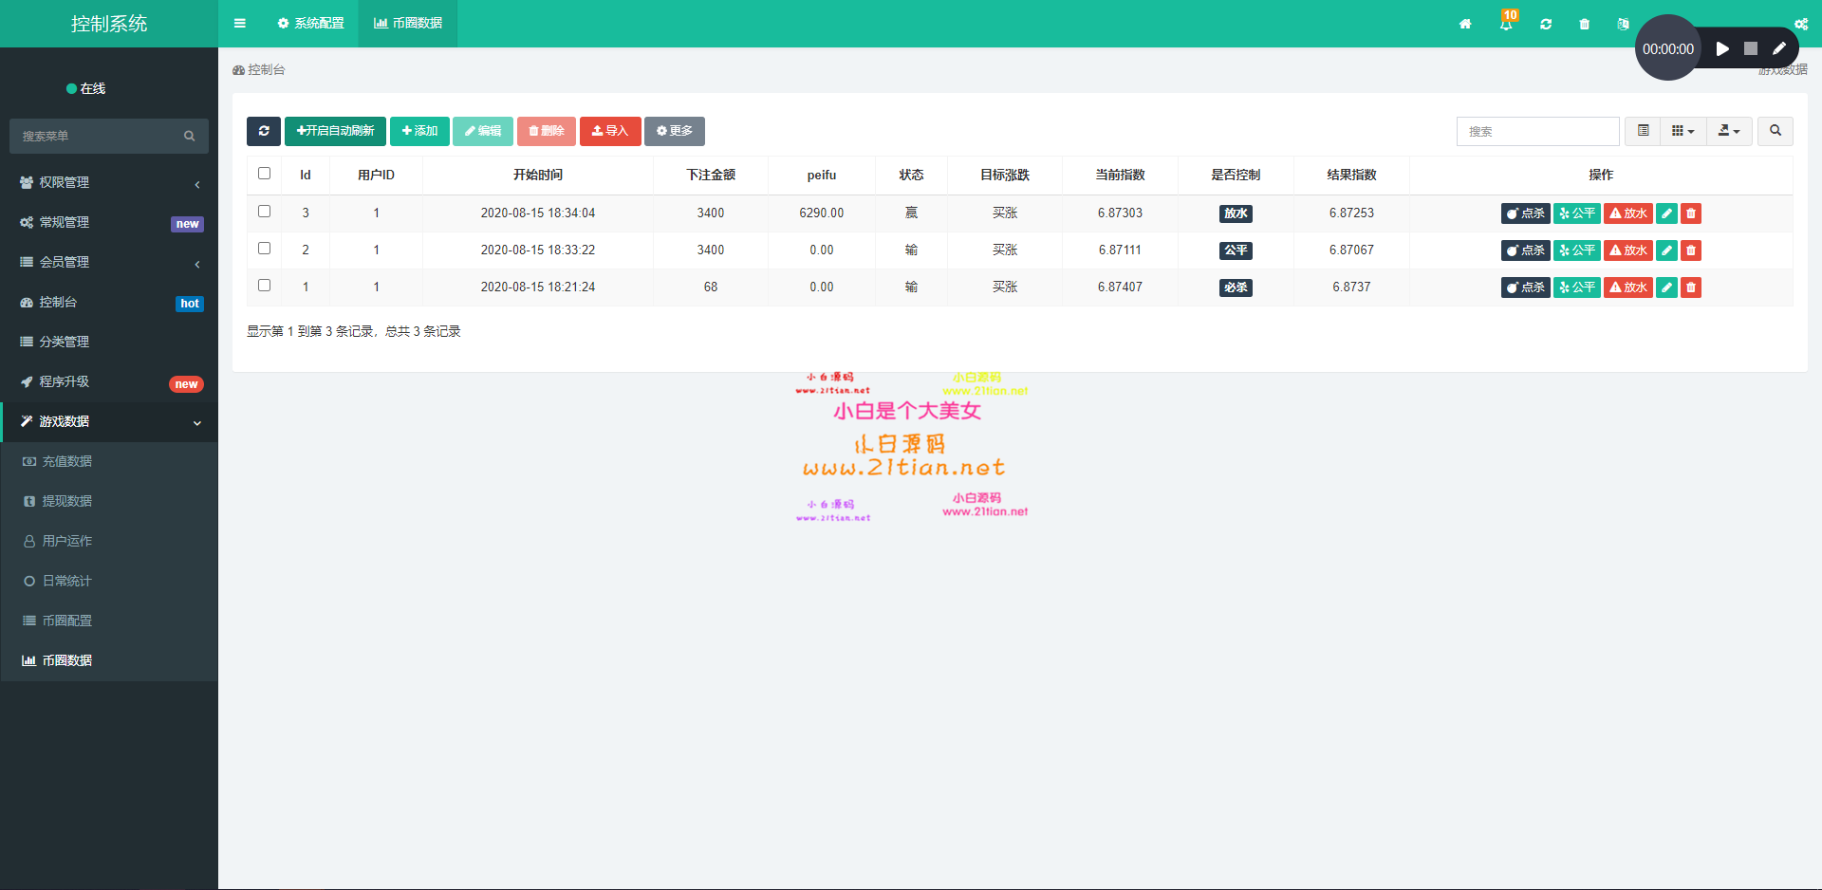Check the row checkbox for Id 2
Viewport: 1822px width, 890px height.
coord(265,249)
